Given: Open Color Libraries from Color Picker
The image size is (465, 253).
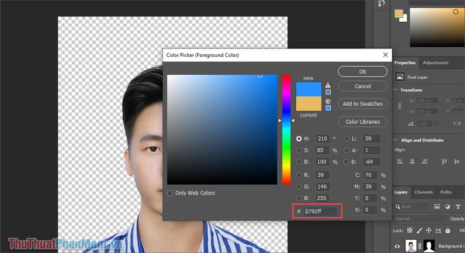Looking at the screenshot, I should pyautogui.click(x=363, y=122).
